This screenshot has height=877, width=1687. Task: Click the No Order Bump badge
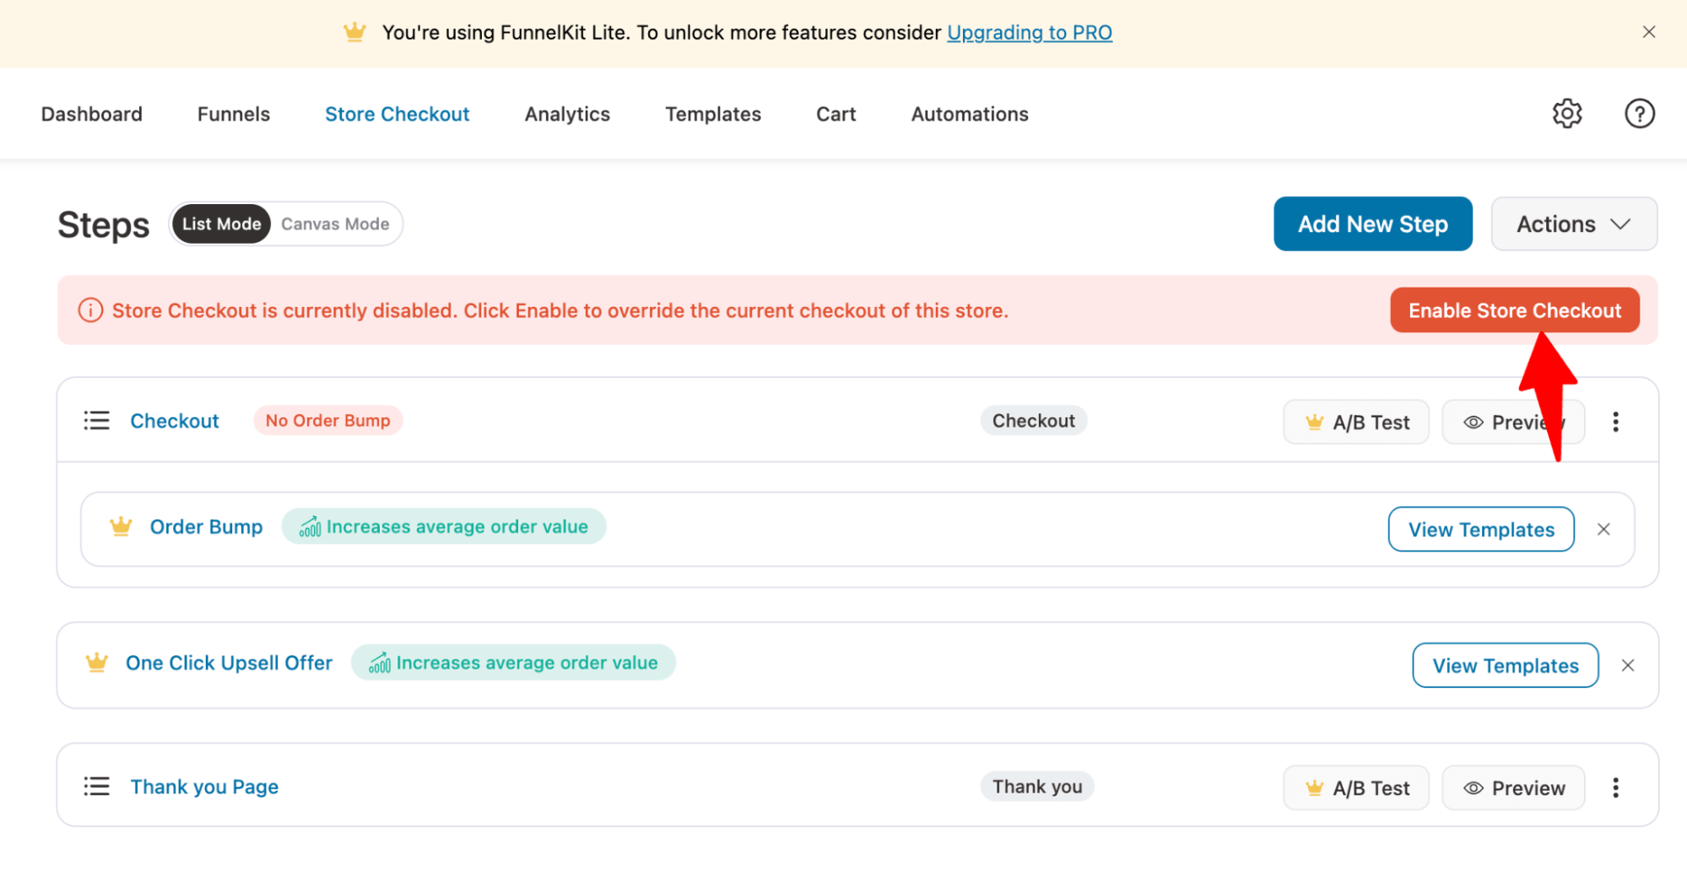click(x=328, y=421)
